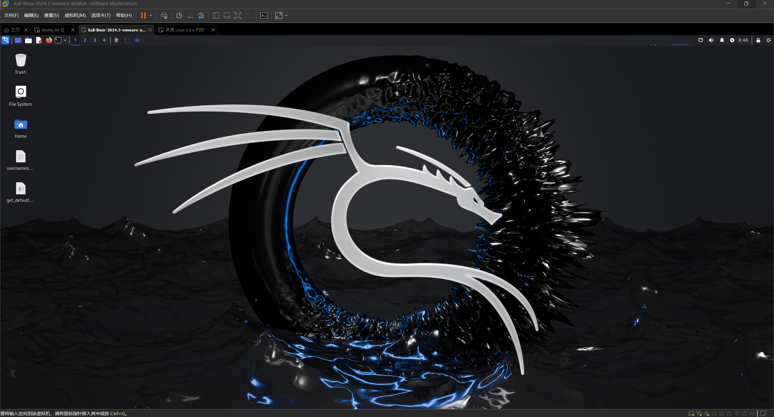
Task: Click the volume speaker in Kali panel
Action: 711,40
